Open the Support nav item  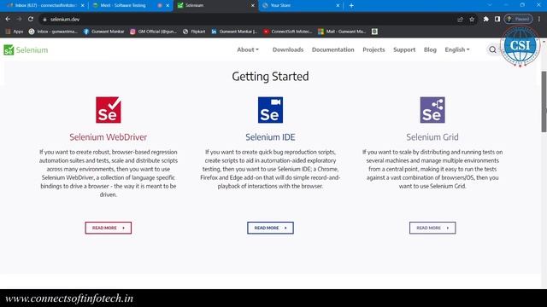tap(404, 49)
